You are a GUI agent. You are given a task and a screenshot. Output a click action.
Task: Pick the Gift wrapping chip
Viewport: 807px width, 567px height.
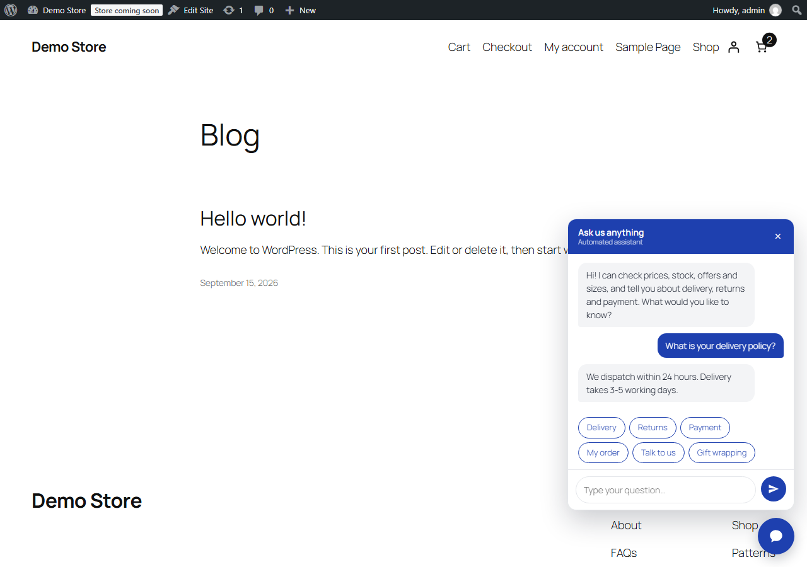tap(722, 453)
